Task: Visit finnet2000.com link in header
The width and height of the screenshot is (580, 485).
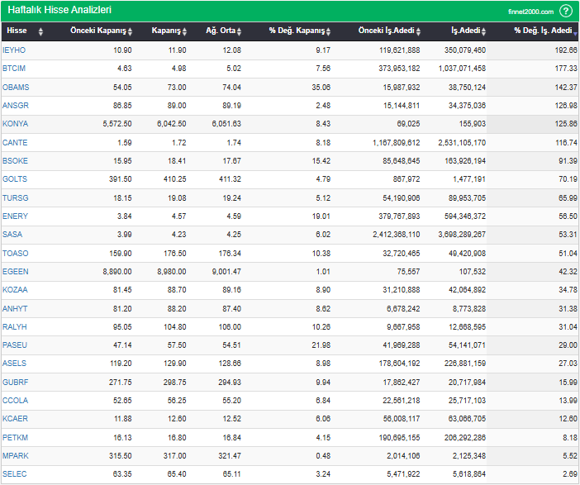Action: [530, 12]
